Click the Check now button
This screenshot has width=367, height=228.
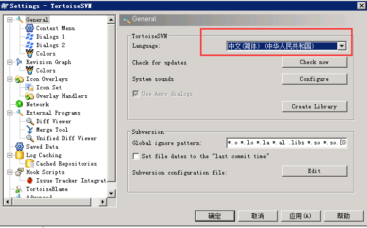click(314, 62)
